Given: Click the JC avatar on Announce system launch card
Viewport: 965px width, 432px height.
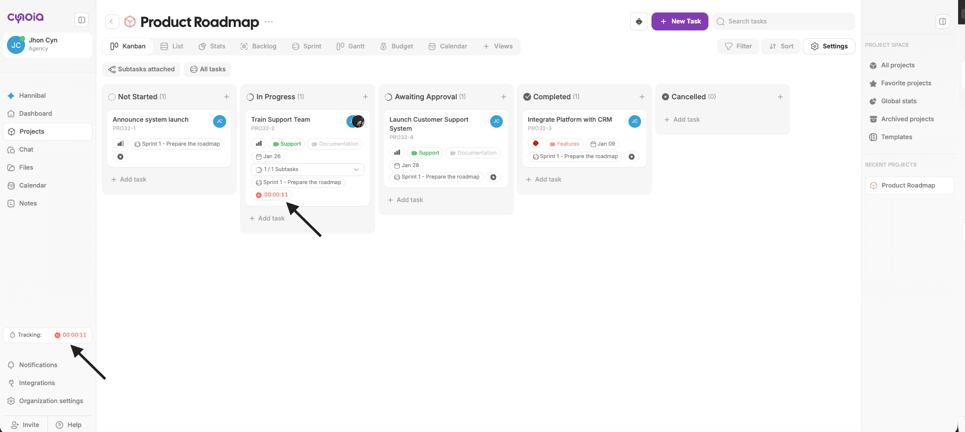Looking at the screenshot, I should tap(220, 121).
